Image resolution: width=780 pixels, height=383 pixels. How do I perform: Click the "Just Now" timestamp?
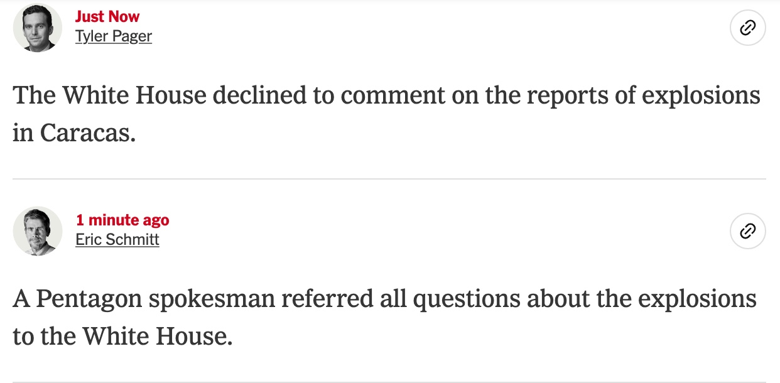coord(107,17)
